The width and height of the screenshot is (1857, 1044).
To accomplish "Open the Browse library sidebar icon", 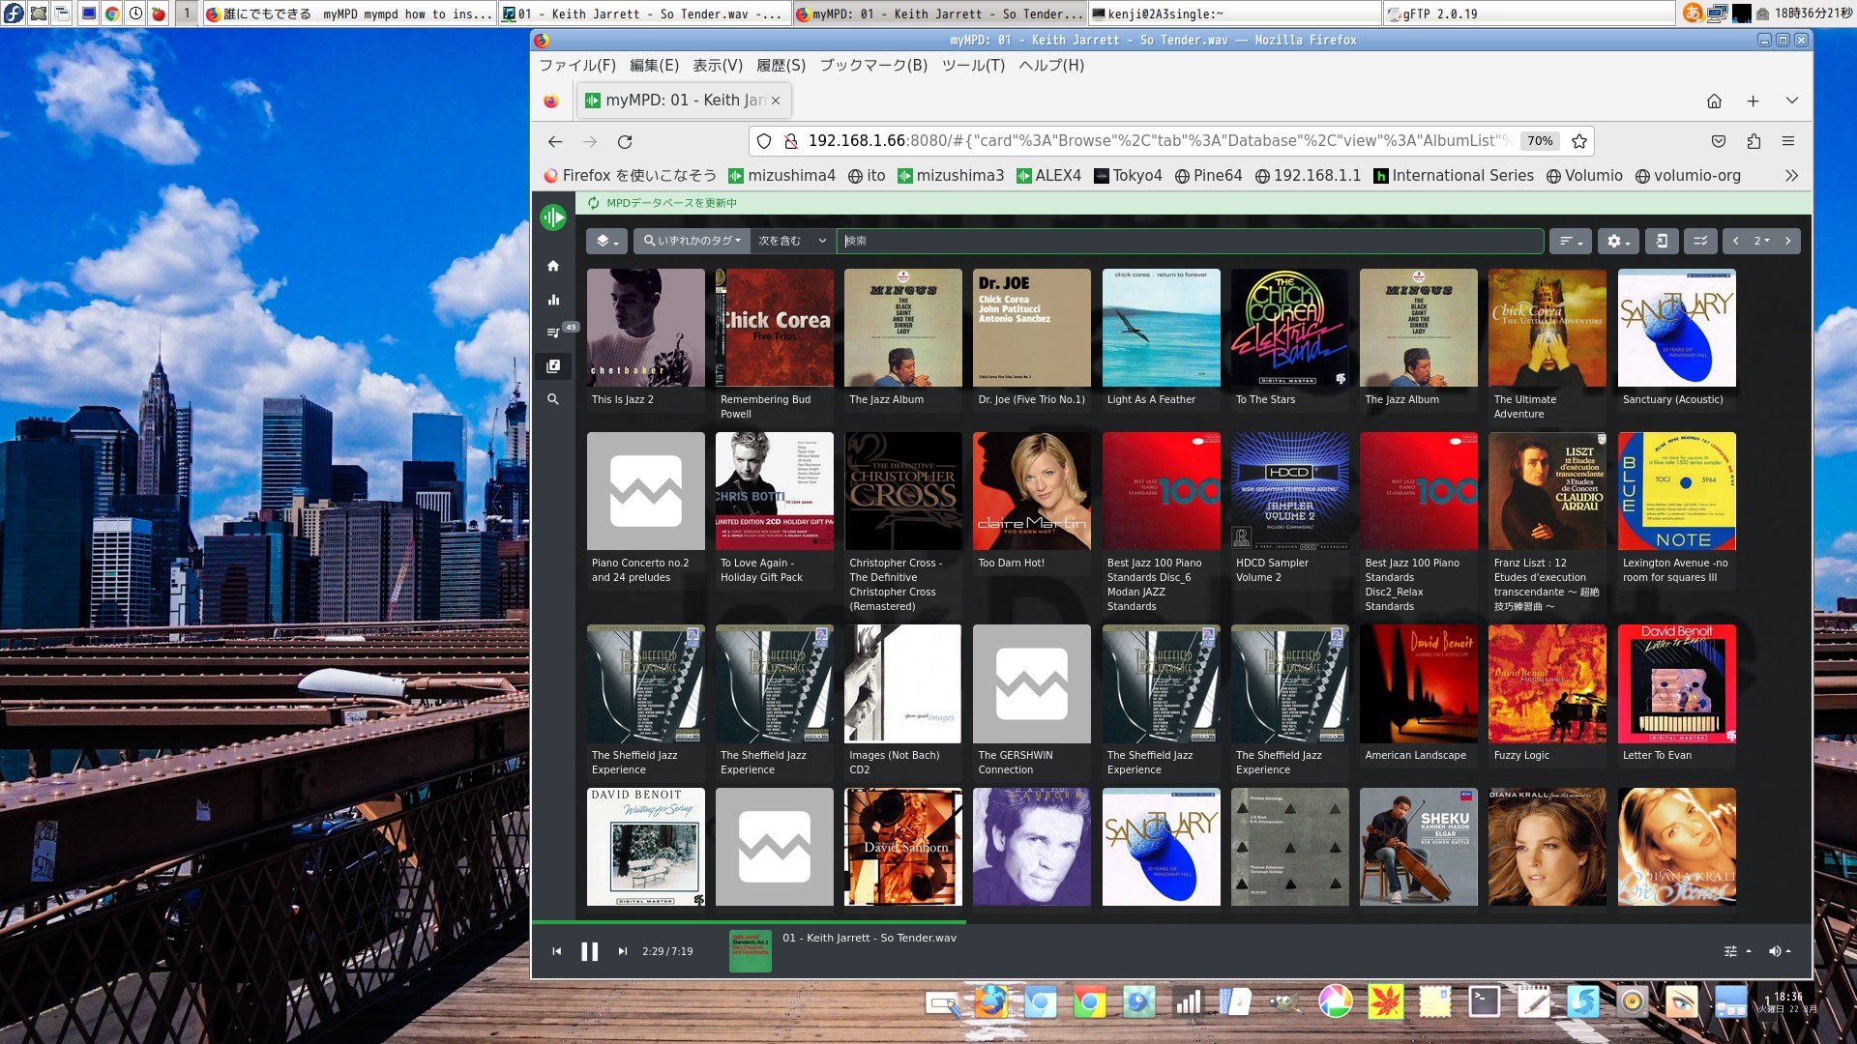I will pos(553,366).
